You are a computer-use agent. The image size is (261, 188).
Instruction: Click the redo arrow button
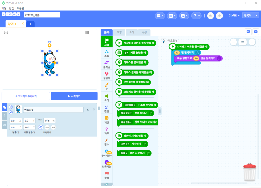(x=219, y=16)
